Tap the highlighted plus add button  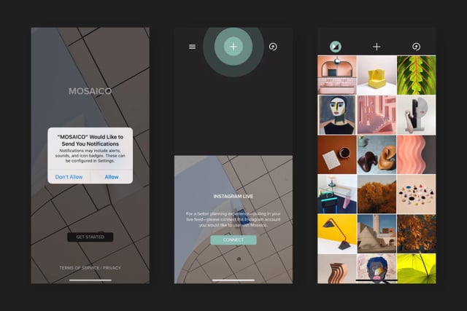(x=233, y=47)
